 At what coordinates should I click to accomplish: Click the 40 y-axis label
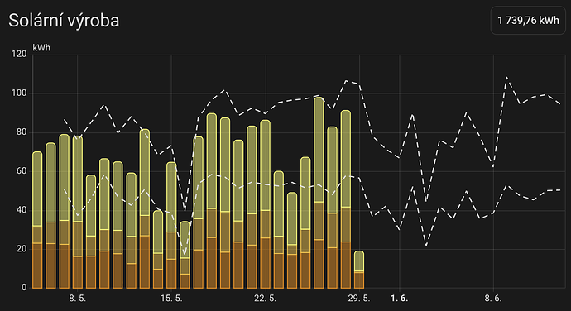tap(22, 210)
